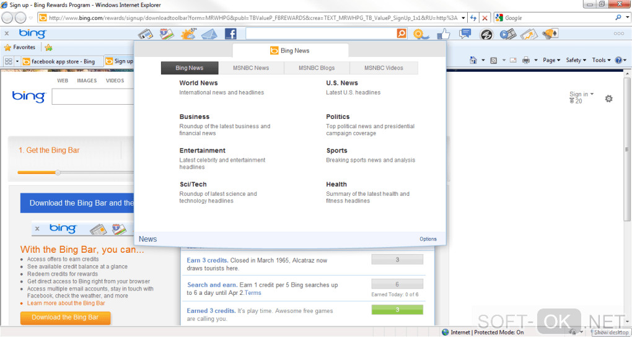Open the Bing Rewards medal icon
The image size is (632, 337).
[x=421, y=34]
